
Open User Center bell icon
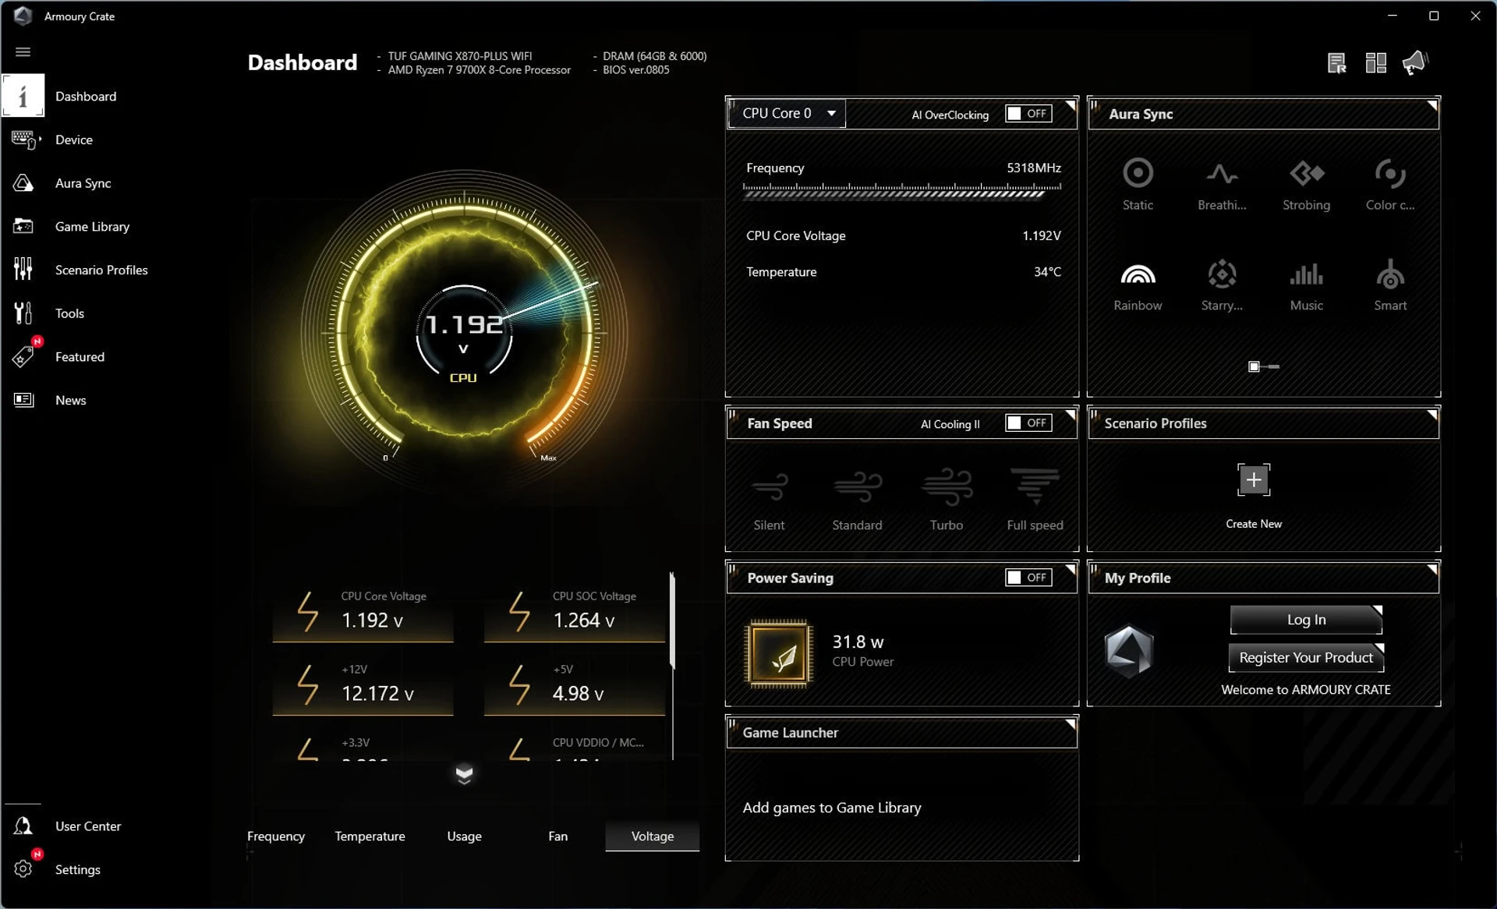(23, 826)
